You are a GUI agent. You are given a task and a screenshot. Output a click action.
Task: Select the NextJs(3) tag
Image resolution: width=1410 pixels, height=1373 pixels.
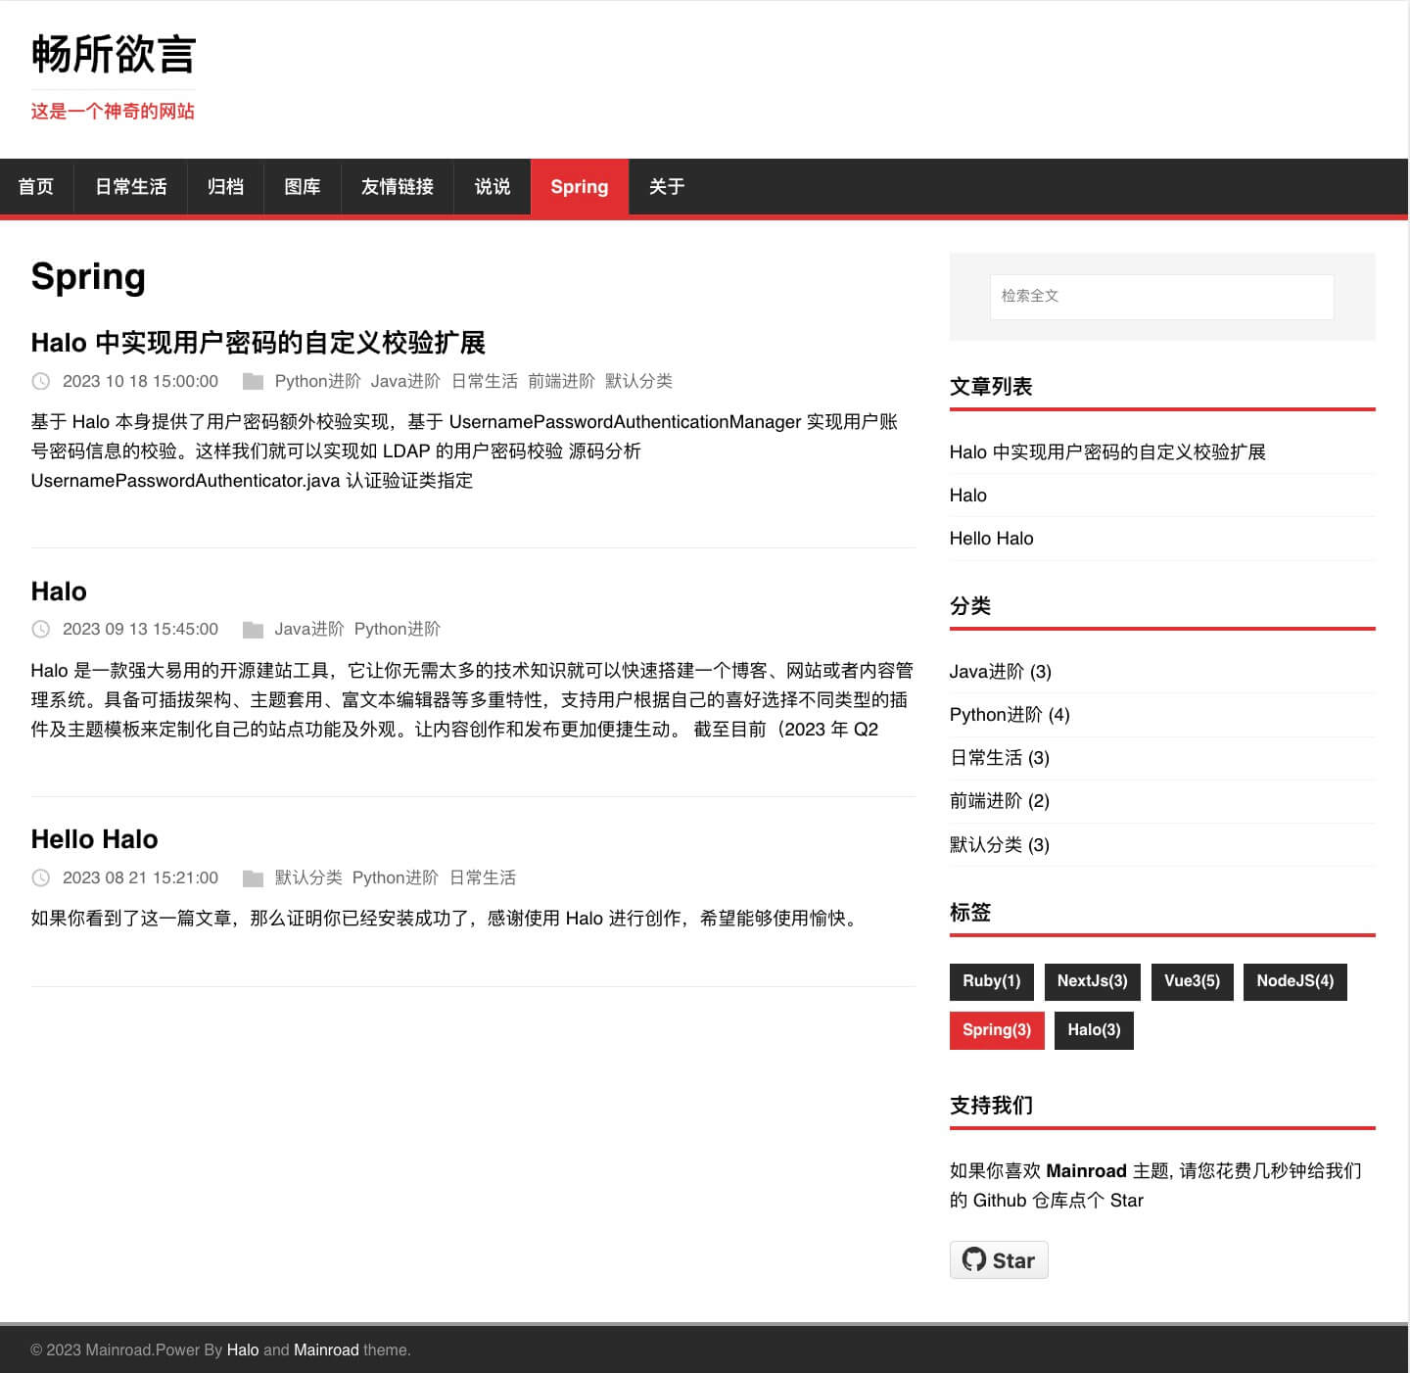tap(1093, 981)
